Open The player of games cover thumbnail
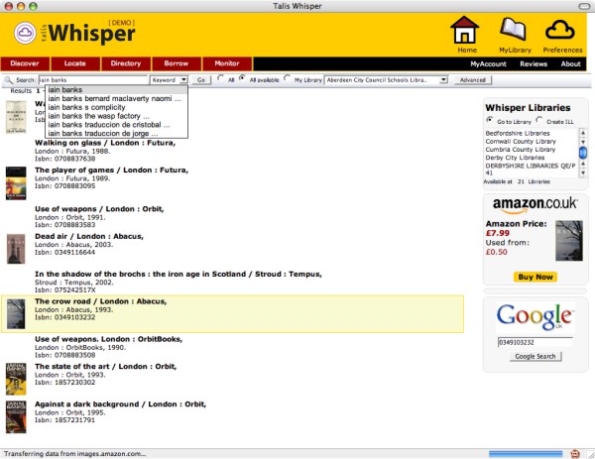This screenshot has width=595, height=459. click(x=16, y=182)
